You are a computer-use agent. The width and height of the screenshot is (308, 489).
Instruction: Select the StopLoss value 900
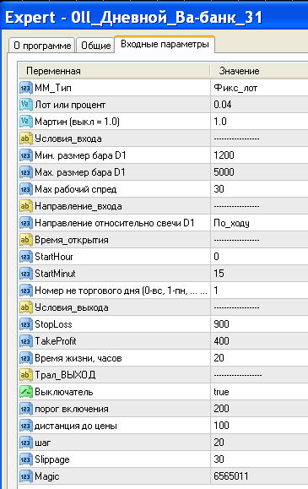(221, 324)
